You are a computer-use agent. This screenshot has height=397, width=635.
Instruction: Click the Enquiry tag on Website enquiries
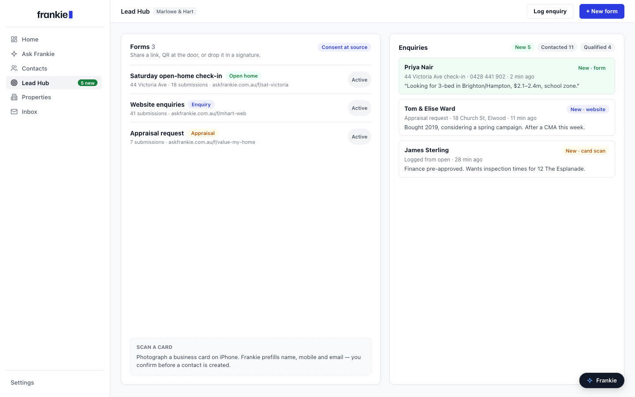pos(201,105)
